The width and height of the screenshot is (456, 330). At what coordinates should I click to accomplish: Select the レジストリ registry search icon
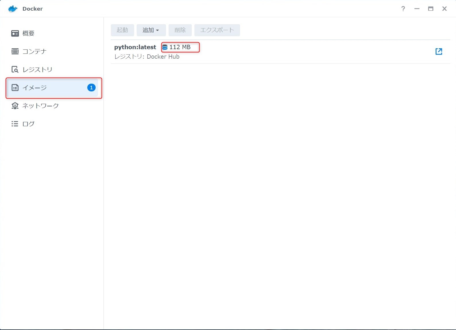[x=15, y=70]
